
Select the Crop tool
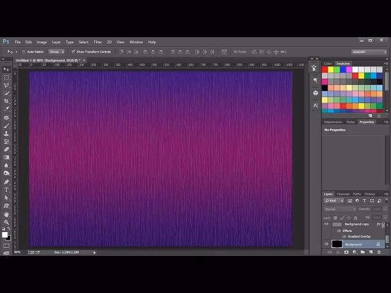(x=7, y=101)
